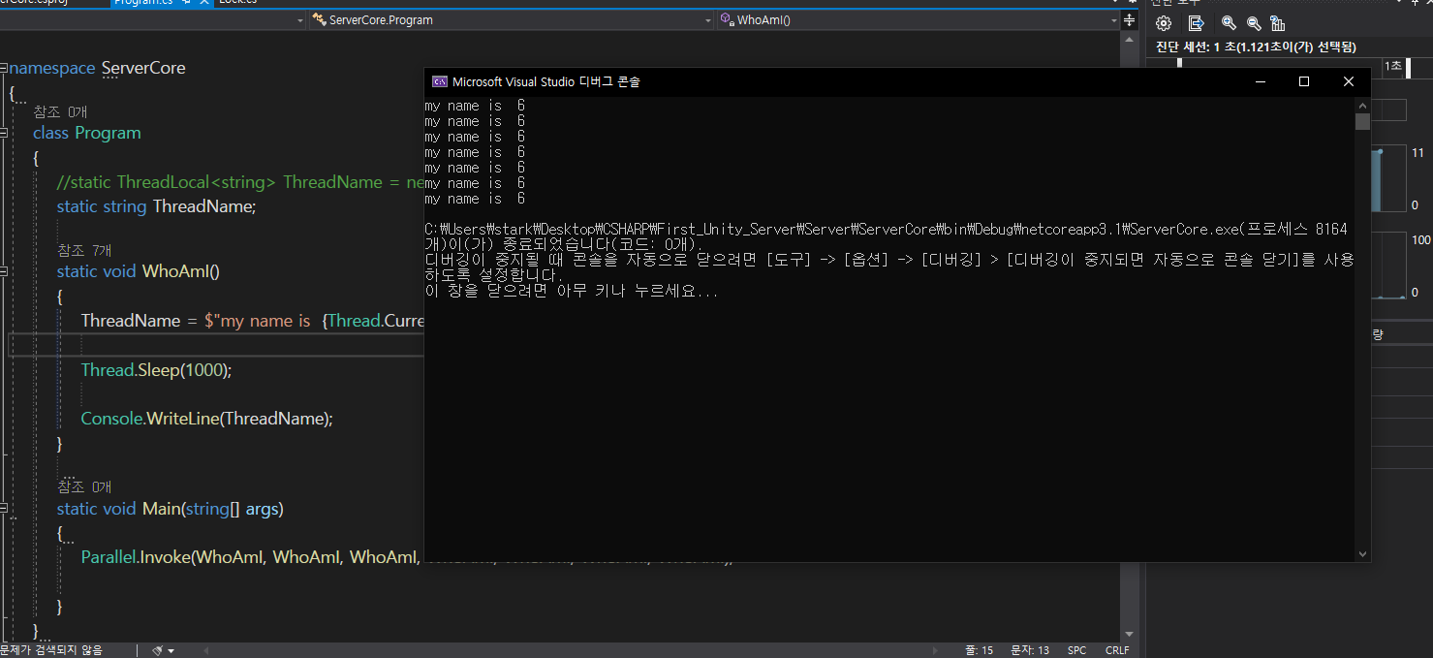The width and height of the screenshot is (1433, 658).
Task: Open the ServerCore.Program class dropdown
Action: pyautogui.click(x=512, y=19)
